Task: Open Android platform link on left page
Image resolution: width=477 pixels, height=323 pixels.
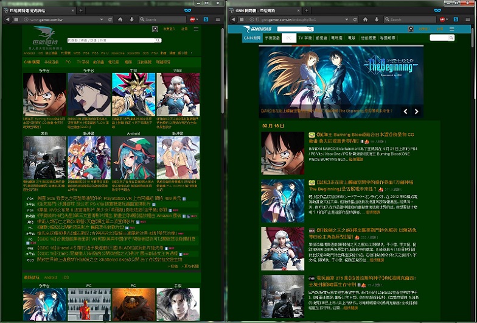Action: (29, 53)
